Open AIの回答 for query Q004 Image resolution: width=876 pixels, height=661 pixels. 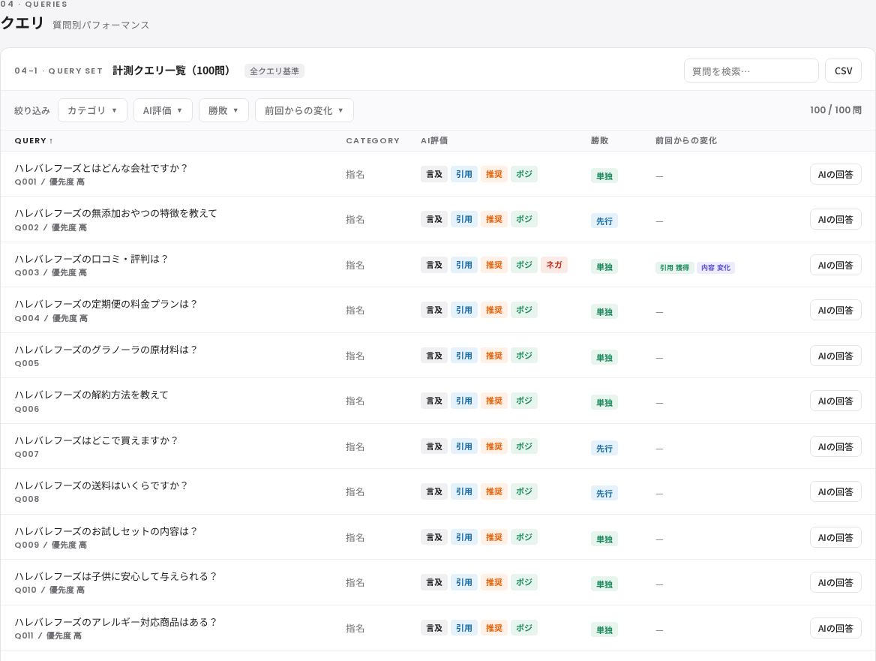[835, 311]
